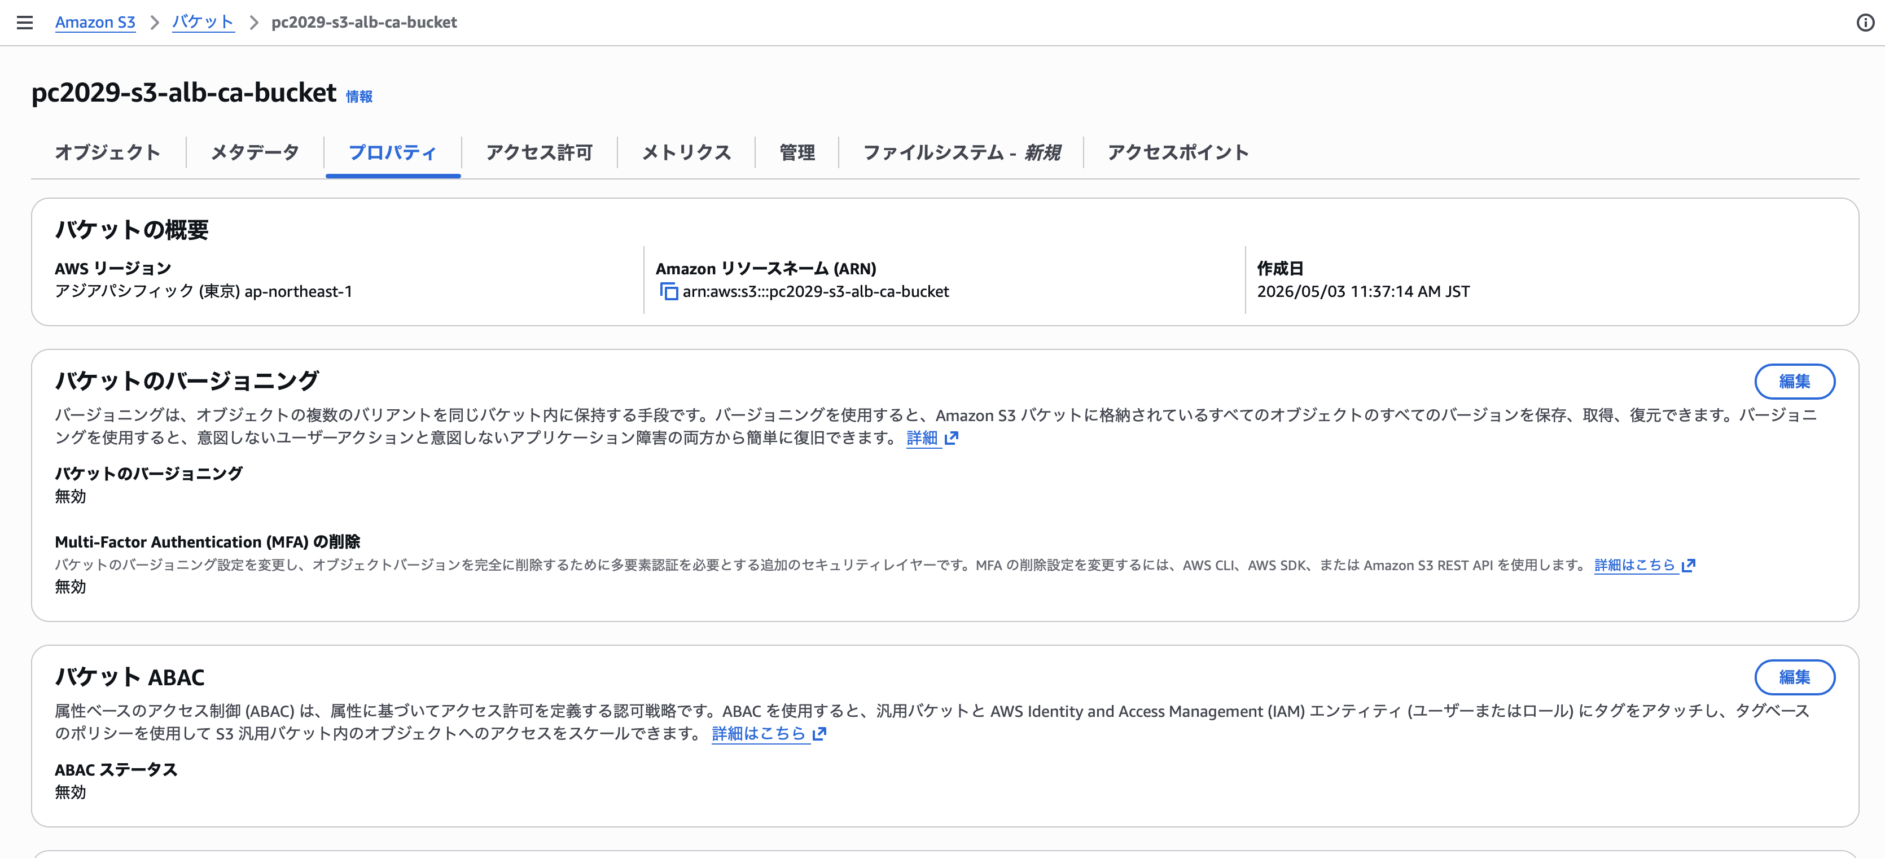Click the info circle icon at top right
The height and width of the screenshot is (858, 1885).
coord(1865,23)
